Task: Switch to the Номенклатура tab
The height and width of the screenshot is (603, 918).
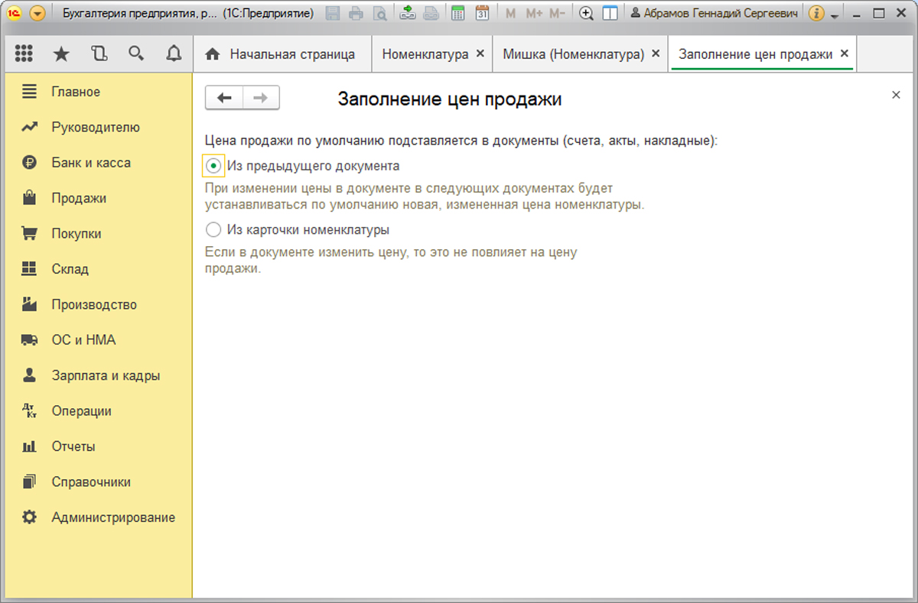Action: [x=425, y=54]
